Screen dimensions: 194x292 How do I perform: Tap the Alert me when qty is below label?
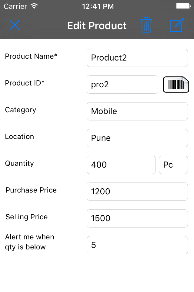29,242
